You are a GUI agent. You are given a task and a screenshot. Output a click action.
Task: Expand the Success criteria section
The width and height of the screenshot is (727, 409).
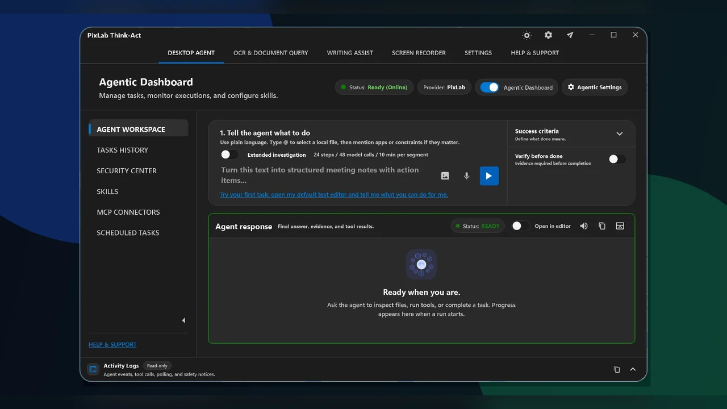point(620,134)
